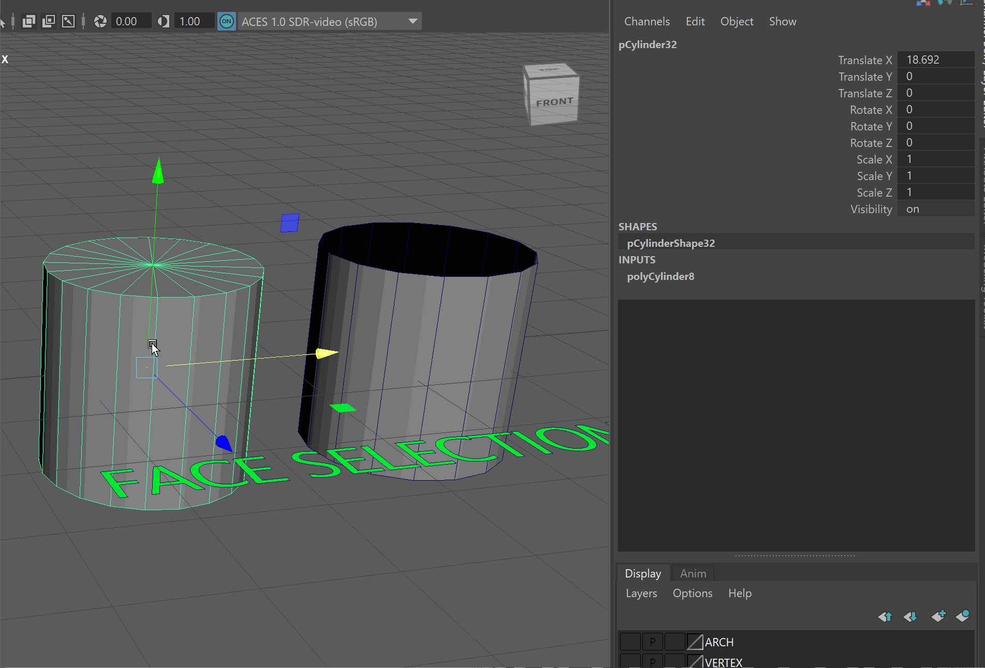Open the Channels menu
Image resolution: width=985 pixels, height=668 pixels.
pos(646,21)
